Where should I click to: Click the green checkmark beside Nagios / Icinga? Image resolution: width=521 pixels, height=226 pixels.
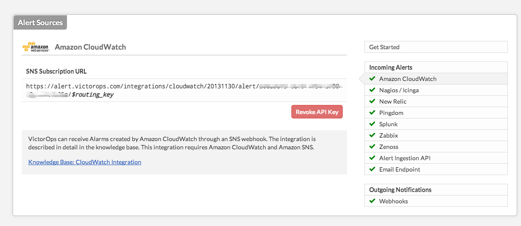click(372, 90)
